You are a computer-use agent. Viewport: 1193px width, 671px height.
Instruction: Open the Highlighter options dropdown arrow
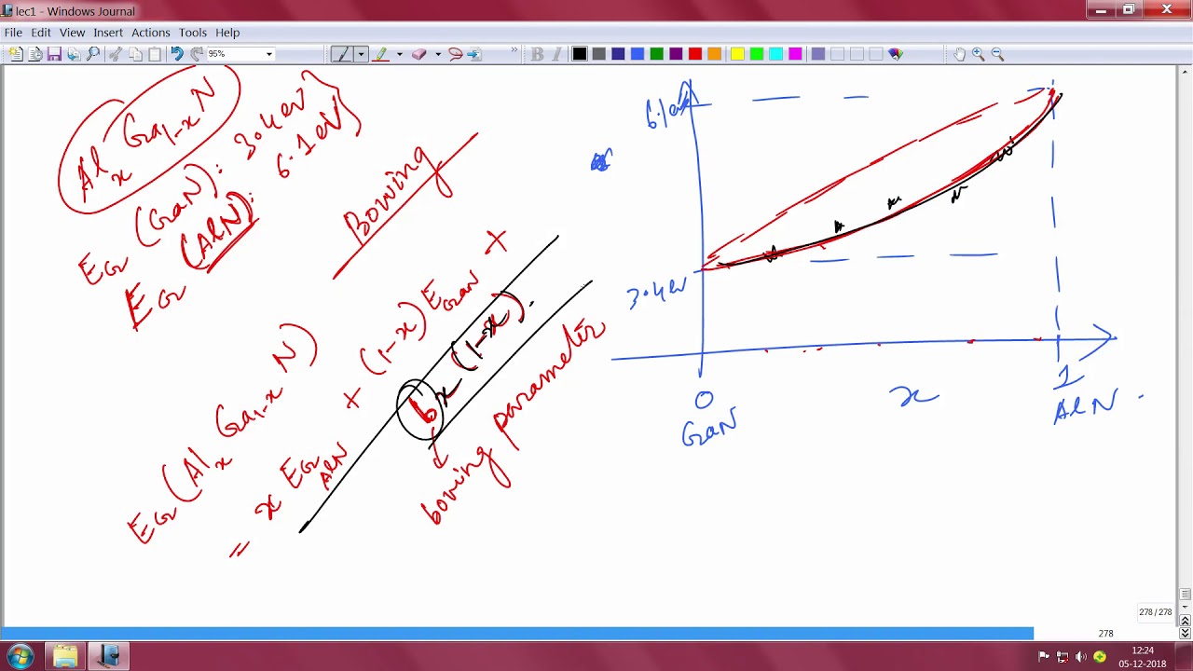tap(399, 54)
